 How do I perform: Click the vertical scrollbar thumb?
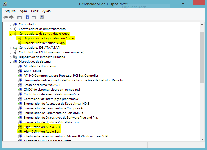pyautogui.click(x=202, y=58)
